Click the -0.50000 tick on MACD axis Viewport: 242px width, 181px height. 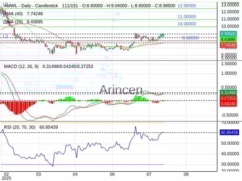click(x=229, y=115)
